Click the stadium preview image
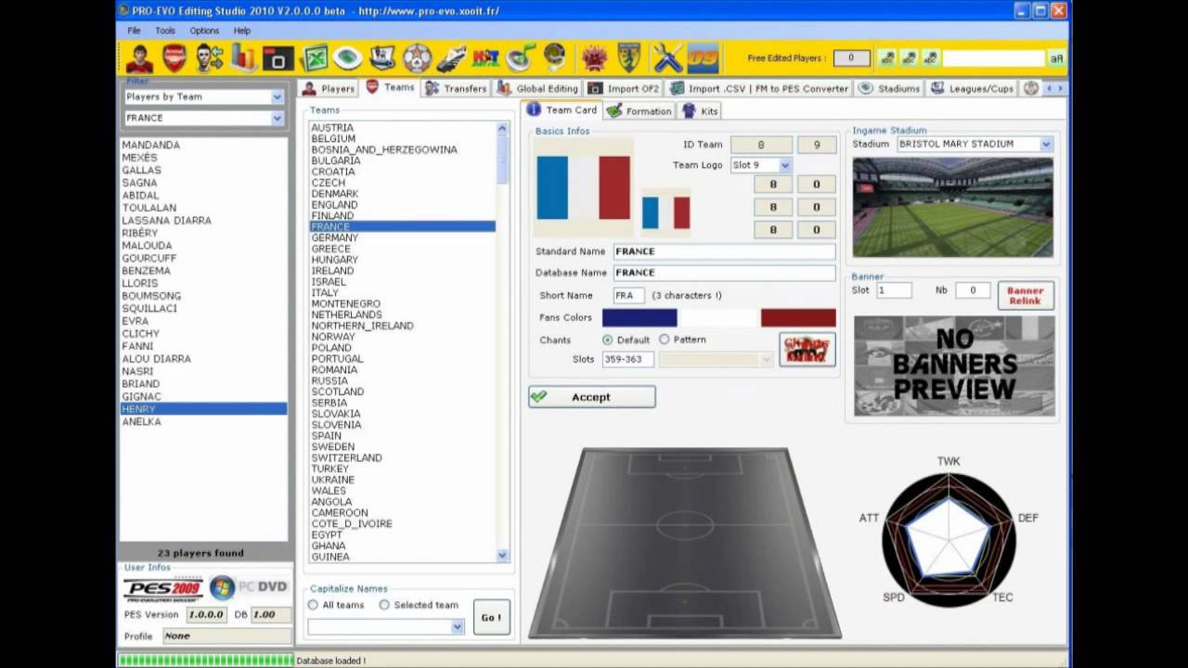The image size is (1188, 668). click(x=953, y=207)
